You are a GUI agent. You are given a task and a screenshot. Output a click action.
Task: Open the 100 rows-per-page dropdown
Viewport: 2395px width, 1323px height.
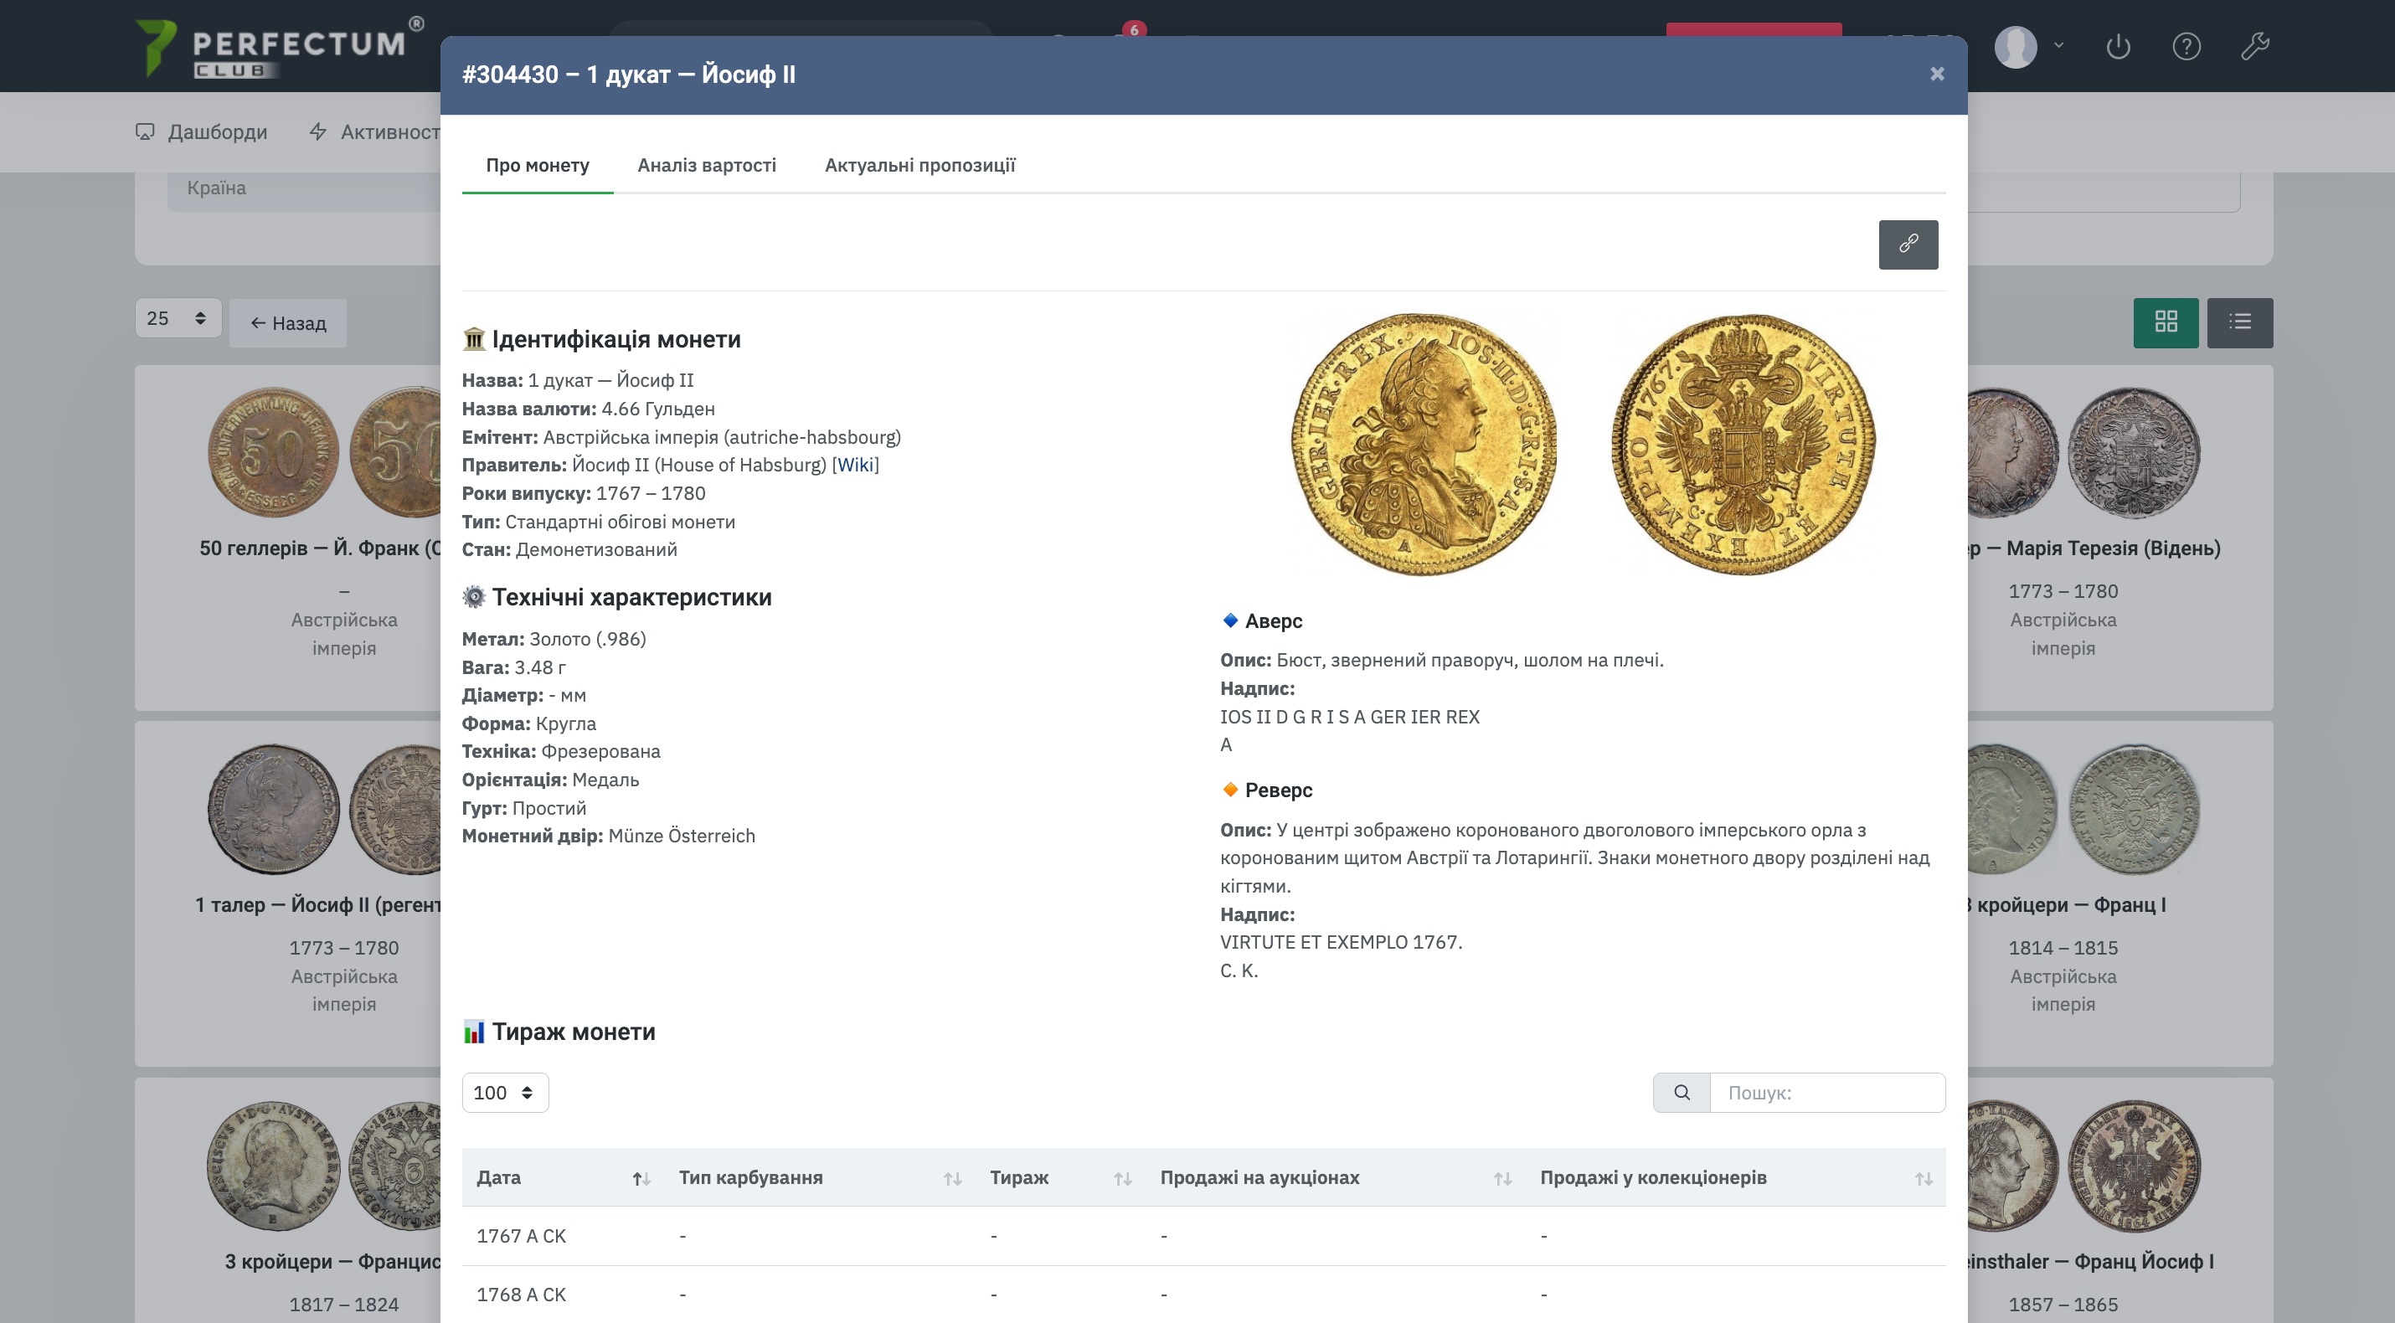coord(505,1093)
